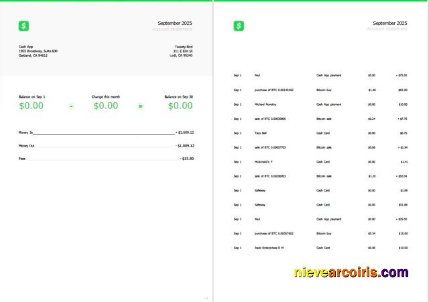
Task: Click the Cash App logo on the summary page
Action: (24, 26)
